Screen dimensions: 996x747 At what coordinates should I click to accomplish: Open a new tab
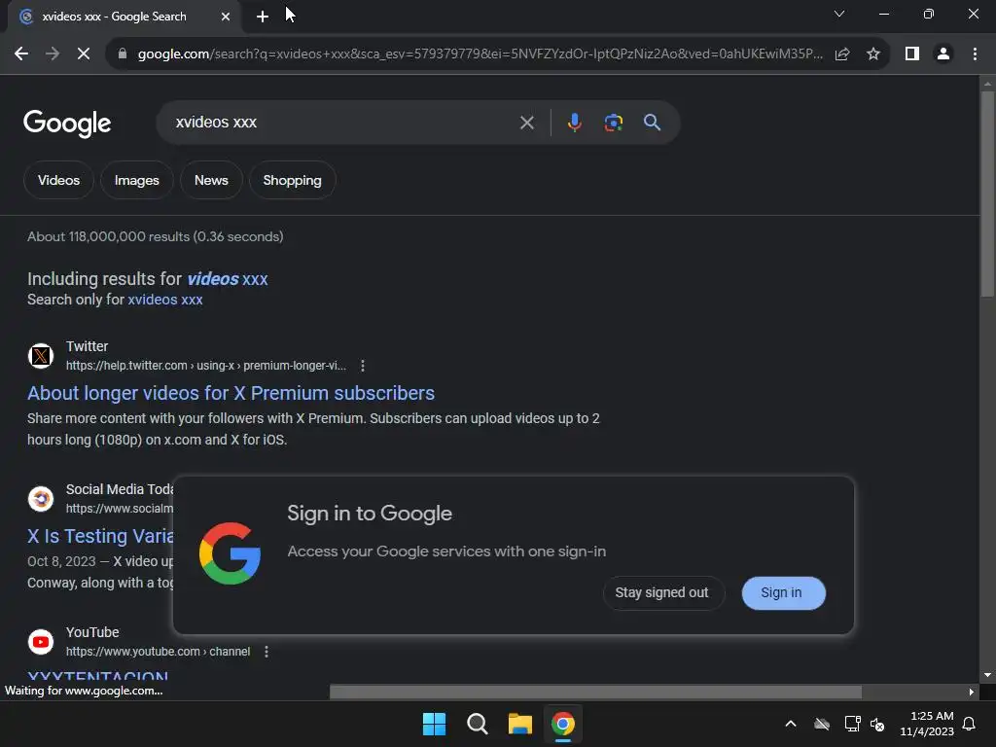click(x=263, y=17)
